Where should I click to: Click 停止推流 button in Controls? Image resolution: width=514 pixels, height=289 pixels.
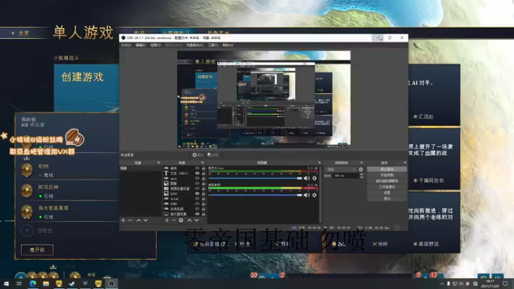(387, 170)
